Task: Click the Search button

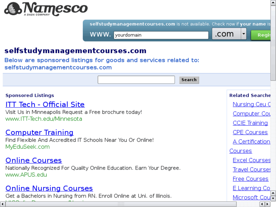Action: [189, 80]
